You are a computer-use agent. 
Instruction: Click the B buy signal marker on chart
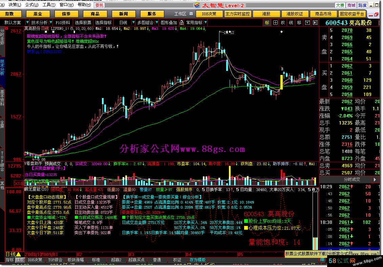tap(282, 69)
